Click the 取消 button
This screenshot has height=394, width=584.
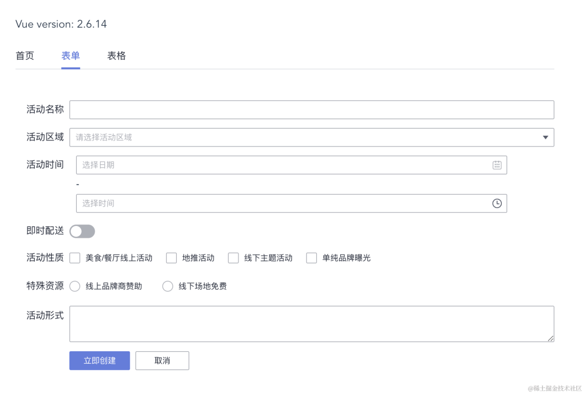[x=162, y=360]
